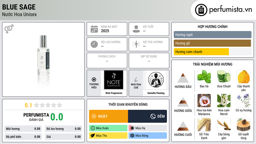Click the Hoa cam Neroli image
The width and height of the screenshot is (256, 144).
[224, 101]
